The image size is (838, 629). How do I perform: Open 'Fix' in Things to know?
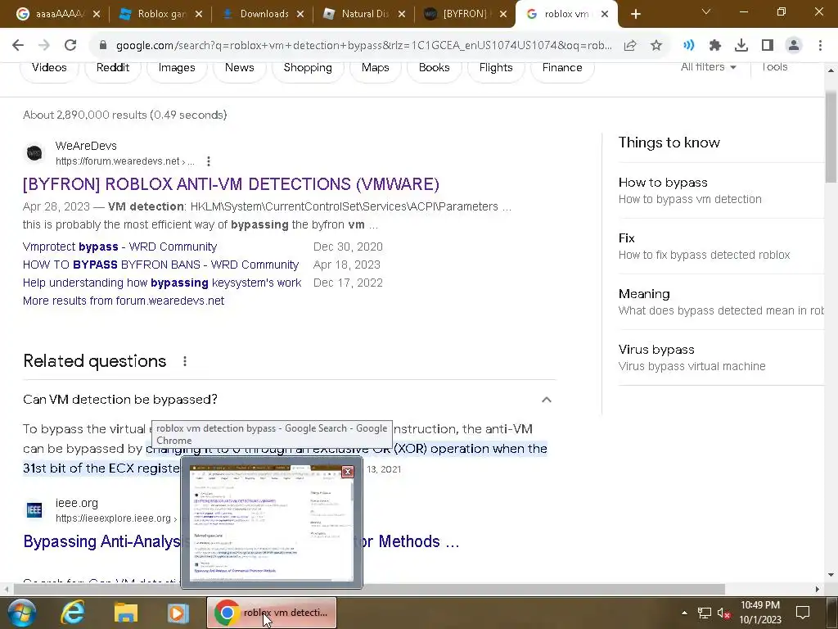[x=721, y=246]
